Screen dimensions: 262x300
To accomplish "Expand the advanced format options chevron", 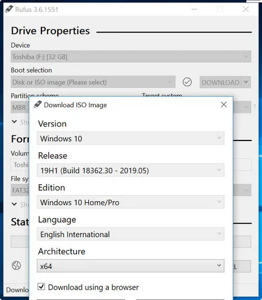I will tap(14, 204).
